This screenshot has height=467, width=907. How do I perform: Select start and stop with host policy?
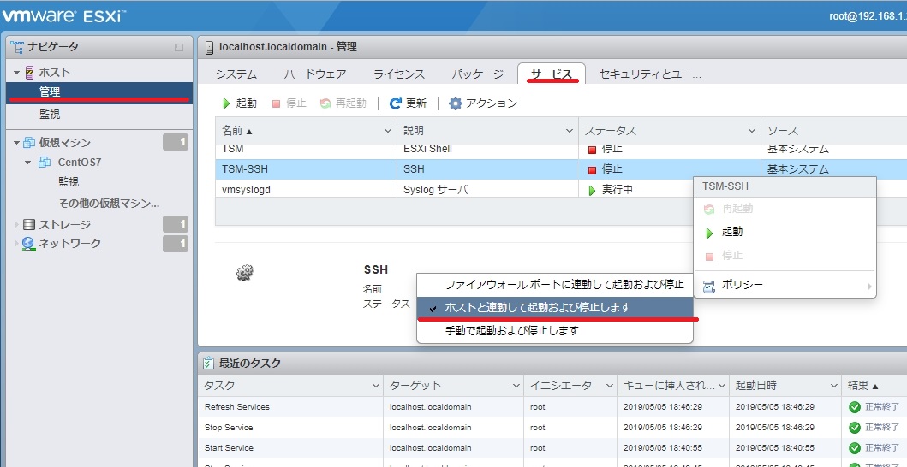coord(555,308)
